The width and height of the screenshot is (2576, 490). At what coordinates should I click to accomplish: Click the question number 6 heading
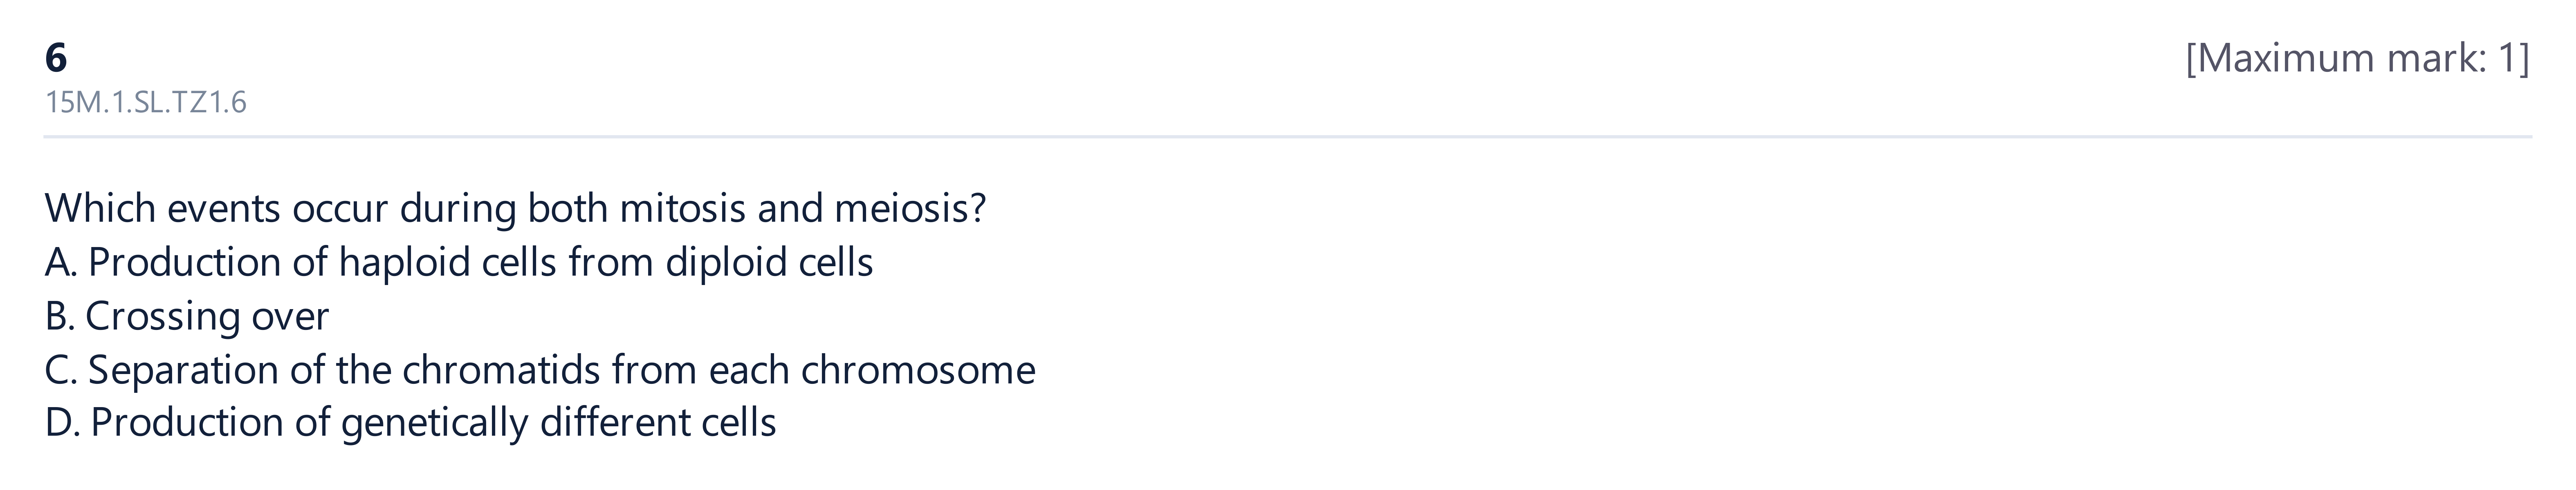click(56, 59)
